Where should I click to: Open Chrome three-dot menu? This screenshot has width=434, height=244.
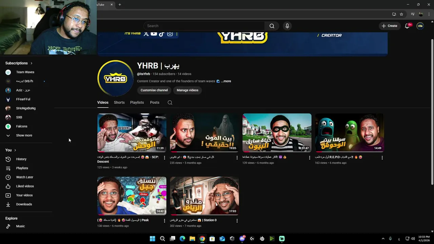pos(429,14)
